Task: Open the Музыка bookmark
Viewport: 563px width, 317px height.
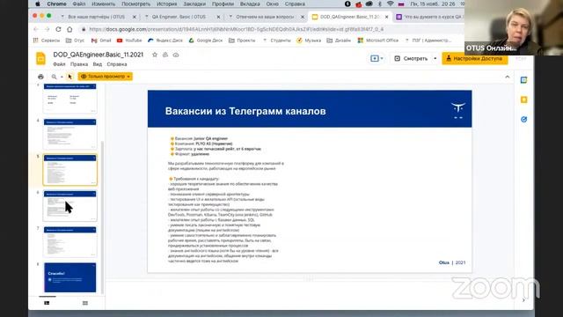Action: click(x=309, y=41)
